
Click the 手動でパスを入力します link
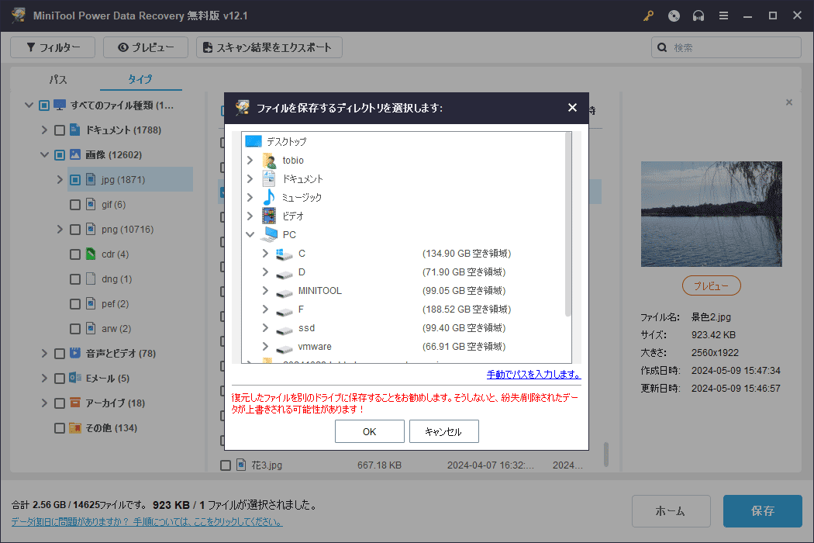click(533, 375)
